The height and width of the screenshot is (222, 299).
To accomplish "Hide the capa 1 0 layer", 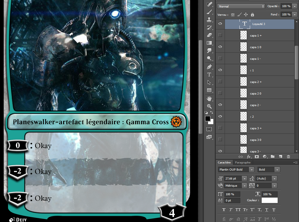I will (220, 47).
